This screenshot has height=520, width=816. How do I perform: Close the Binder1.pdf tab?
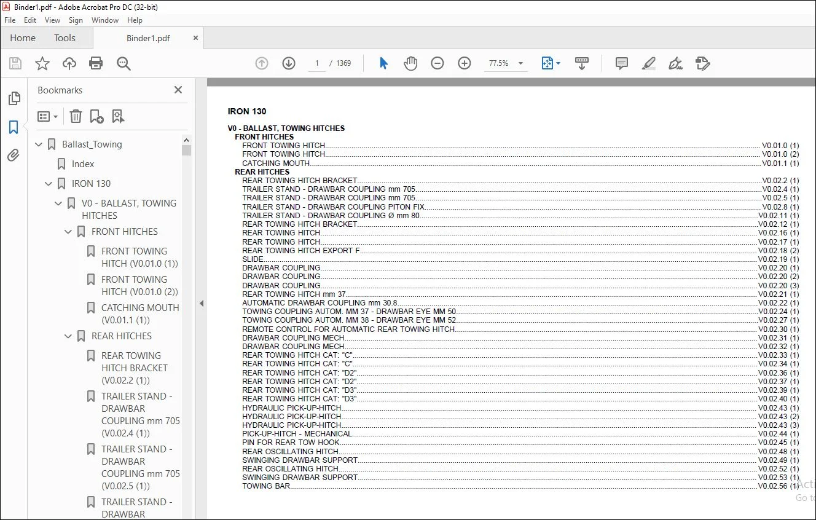[x=196, y=37]
